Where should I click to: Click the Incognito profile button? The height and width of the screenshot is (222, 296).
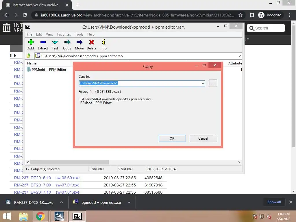pyautogui.click(x=270, y=15)
